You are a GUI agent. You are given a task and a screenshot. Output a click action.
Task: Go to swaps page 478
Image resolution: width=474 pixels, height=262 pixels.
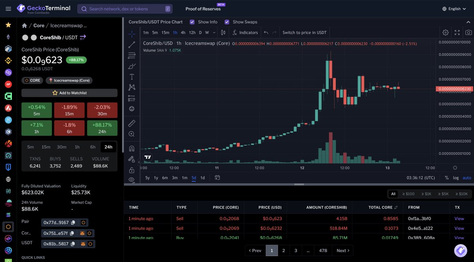(323, 251)
